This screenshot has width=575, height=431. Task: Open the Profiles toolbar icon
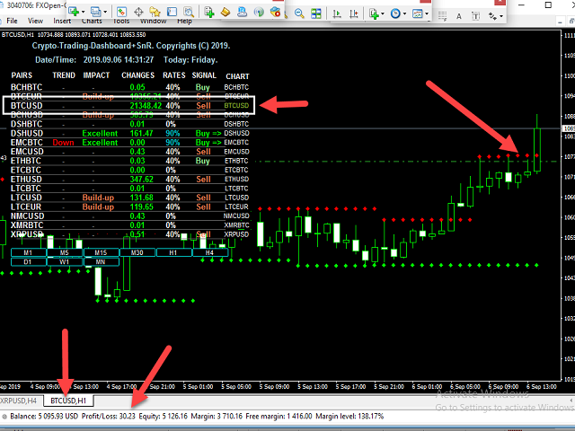(96, 12)
